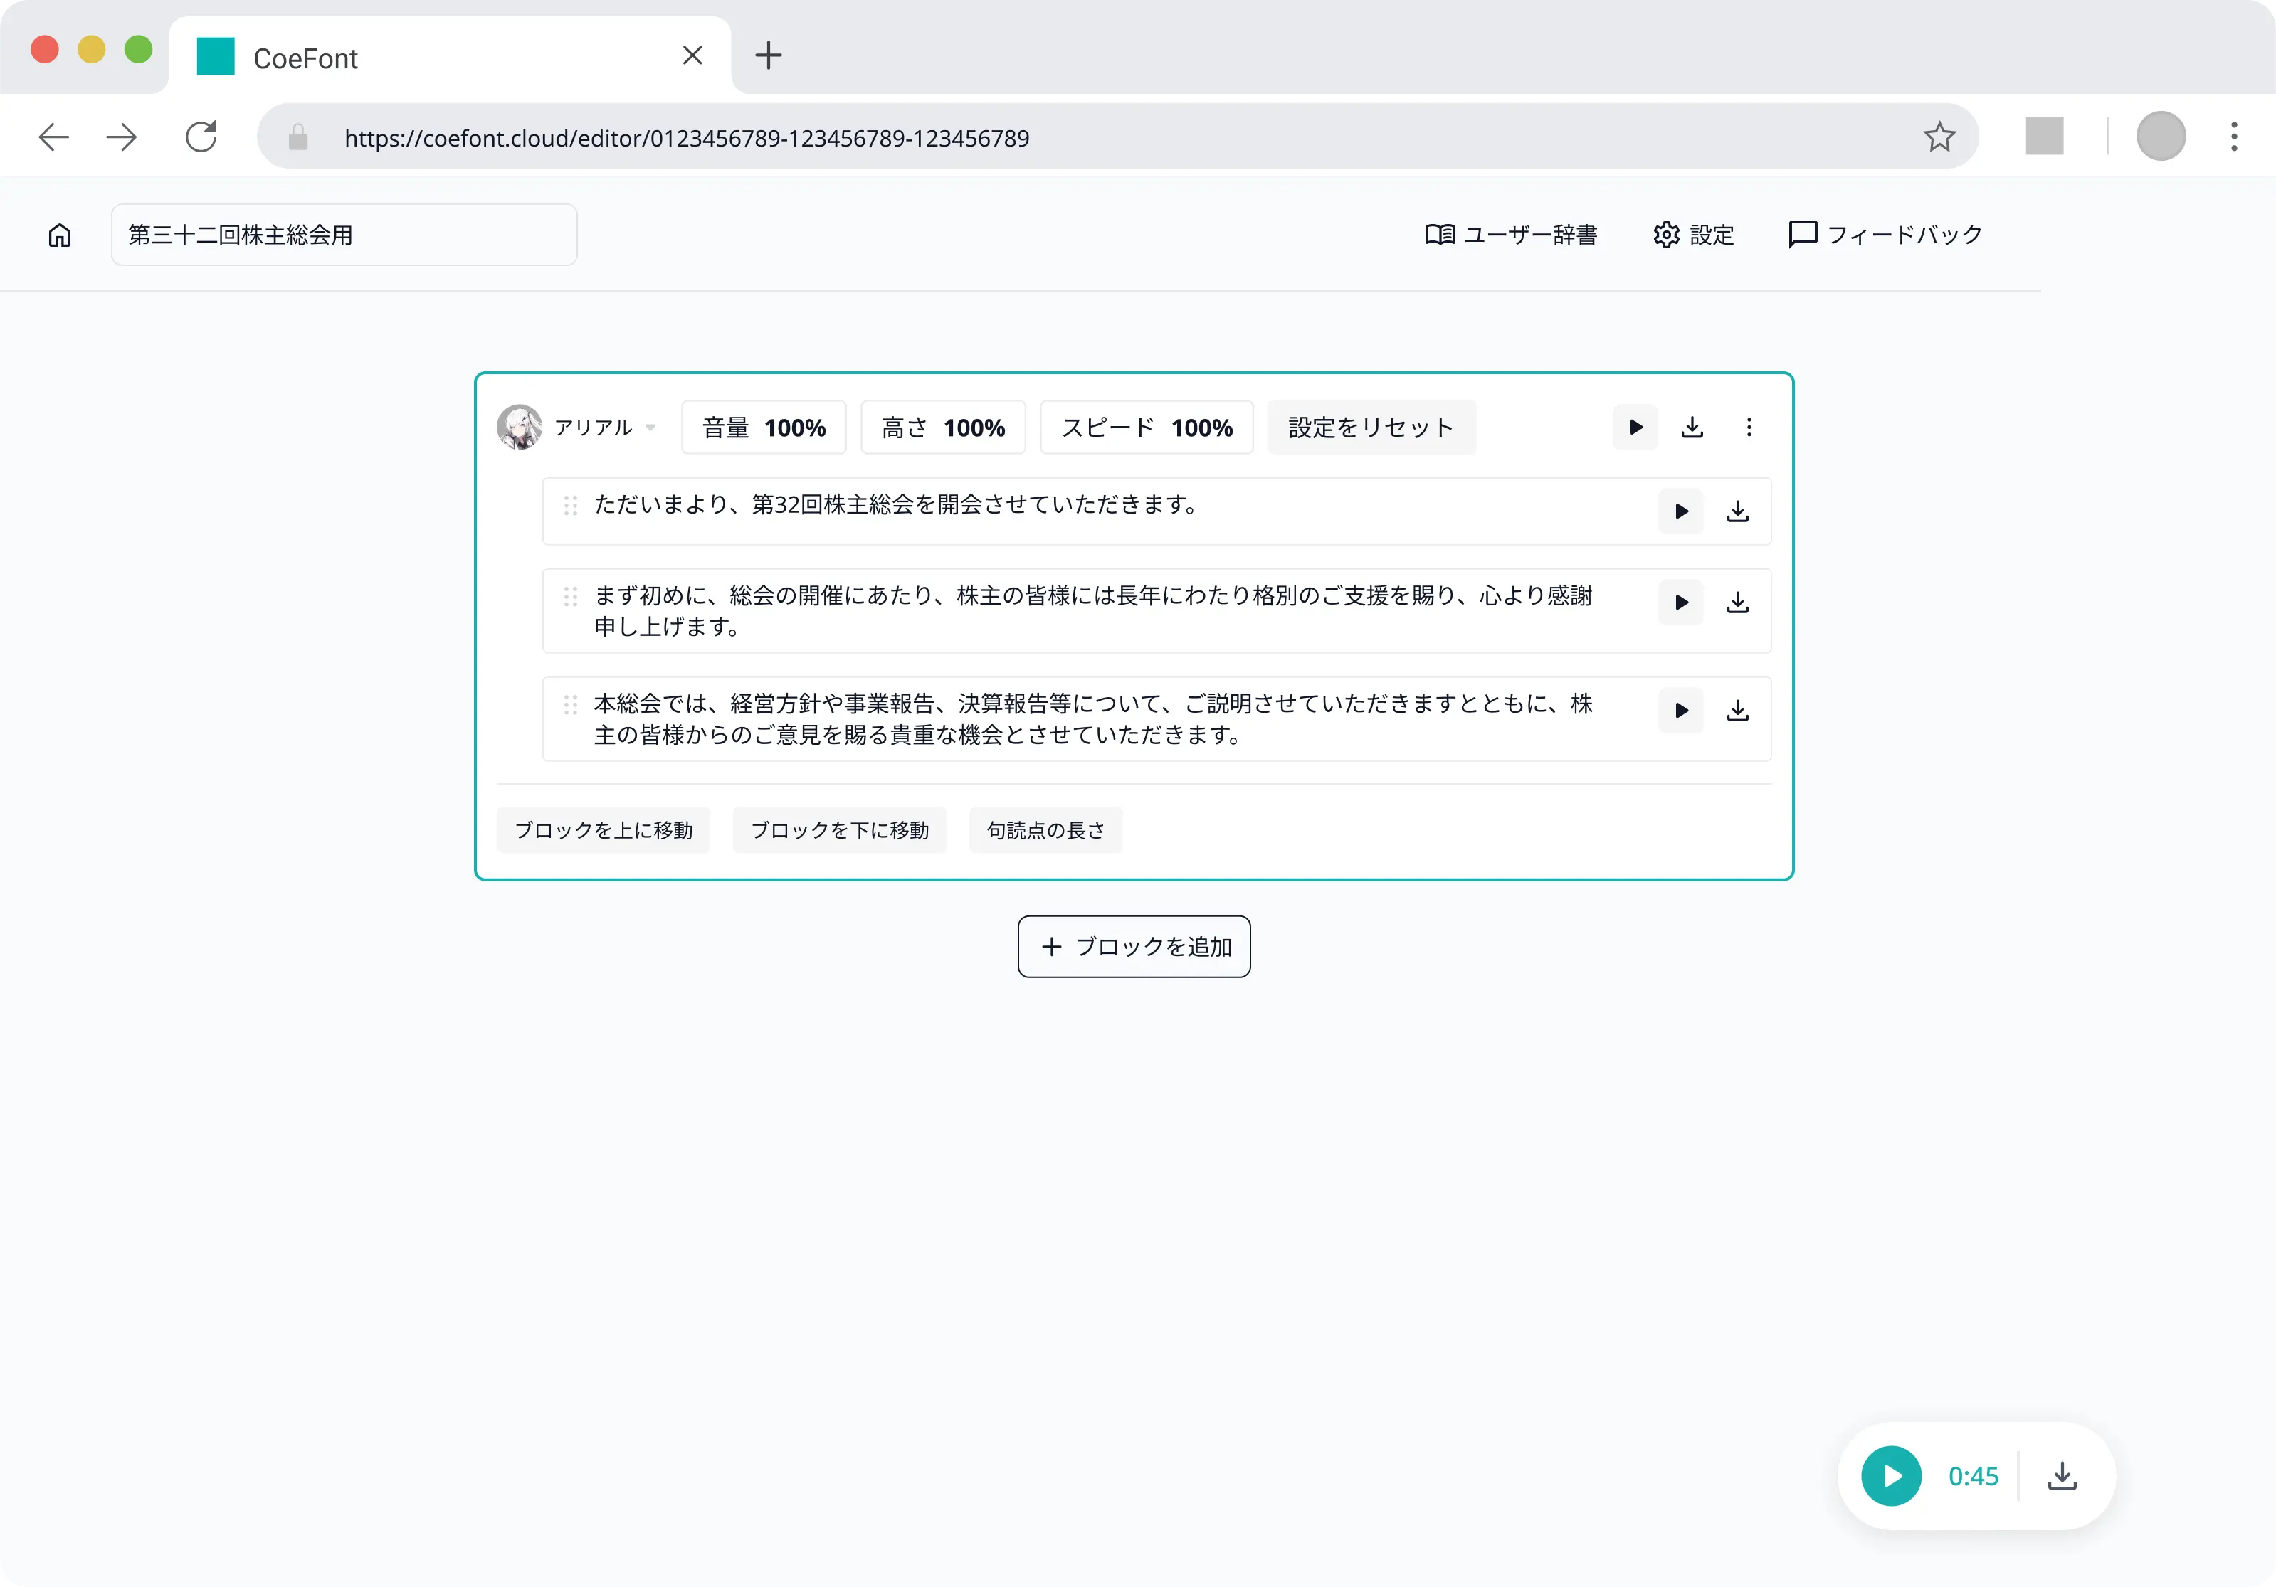Click the coefont.cloud address bar
The image size is (2276, 1587).
1118,137
